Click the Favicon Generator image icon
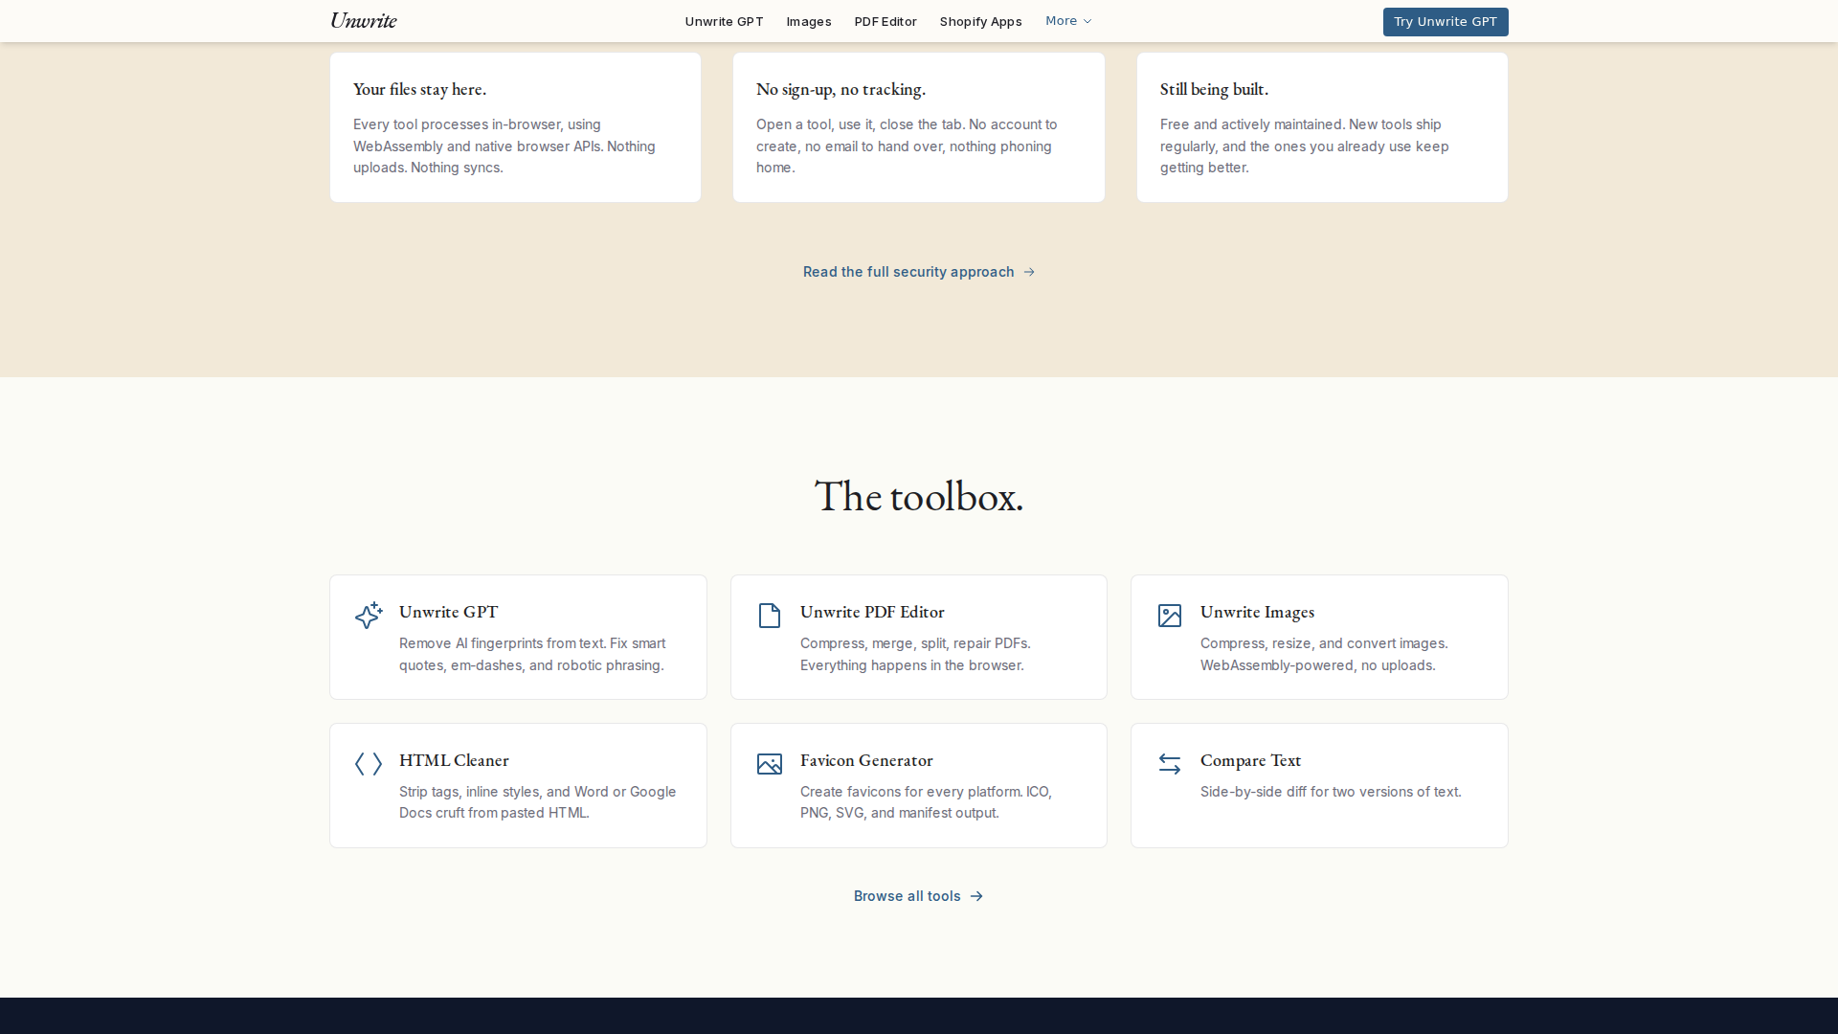The image size is (1838, 1034). coord(770,763)
